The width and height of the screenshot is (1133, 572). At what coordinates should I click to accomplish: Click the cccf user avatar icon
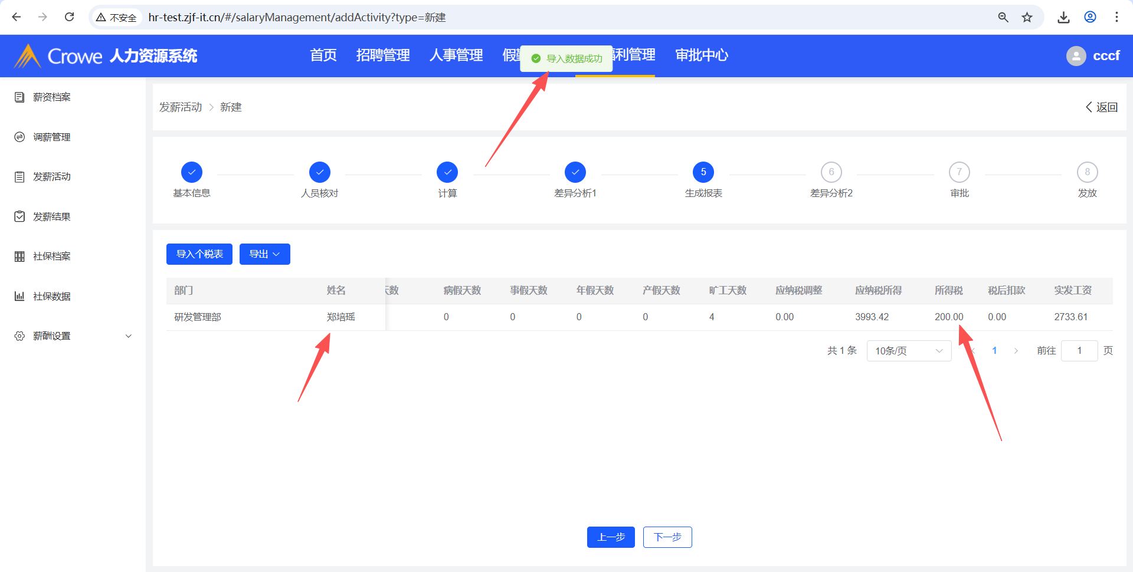(x=1076, y=56)
